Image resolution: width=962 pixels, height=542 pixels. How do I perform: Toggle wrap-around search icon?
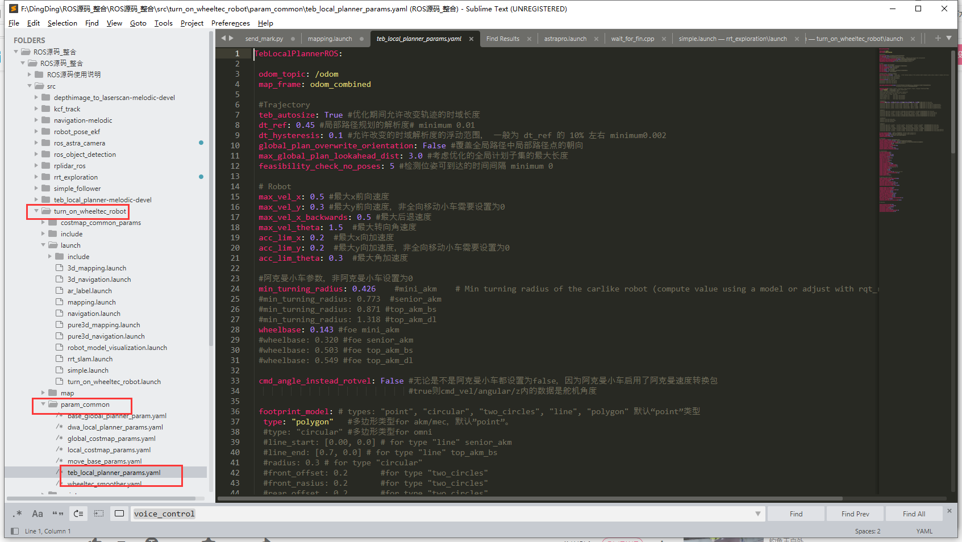78,514
